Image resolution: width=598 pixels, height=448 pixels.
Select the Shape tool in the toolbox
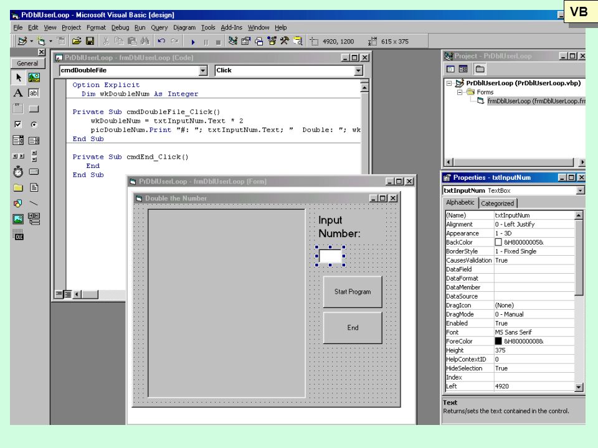point(18,203)
